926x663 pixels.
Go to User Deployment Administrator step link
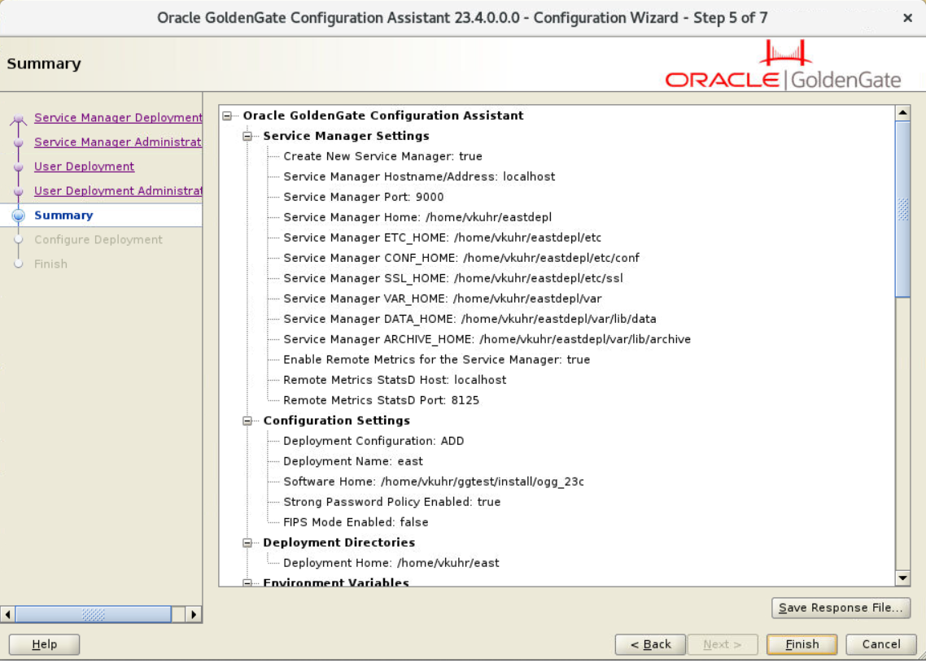118,190
